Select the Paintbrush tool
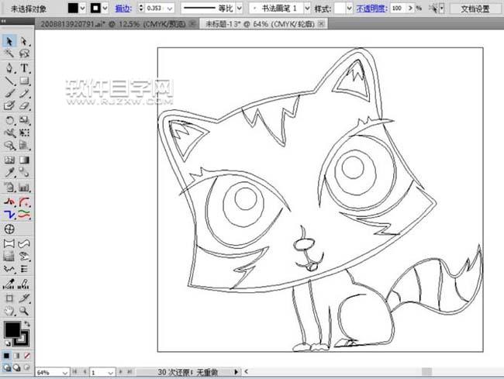Viewport: 504px width, 379px height. coord(9,94)
